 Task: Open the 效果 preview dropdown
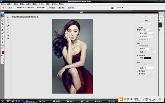149,68
